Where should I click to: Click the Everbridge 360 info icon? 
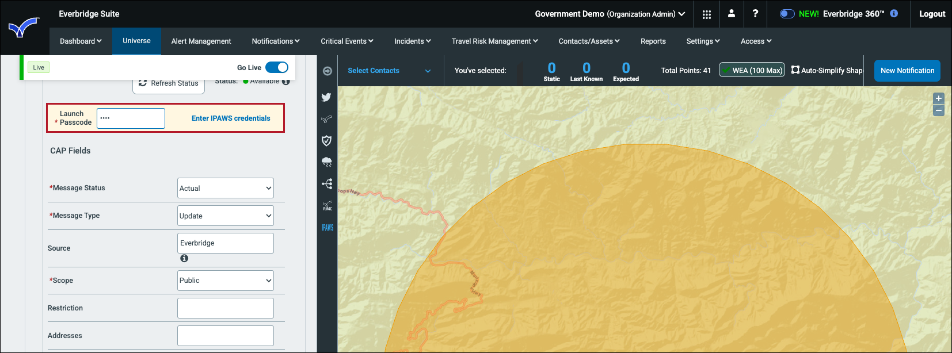pyautogui.click(x=894, y=14)
